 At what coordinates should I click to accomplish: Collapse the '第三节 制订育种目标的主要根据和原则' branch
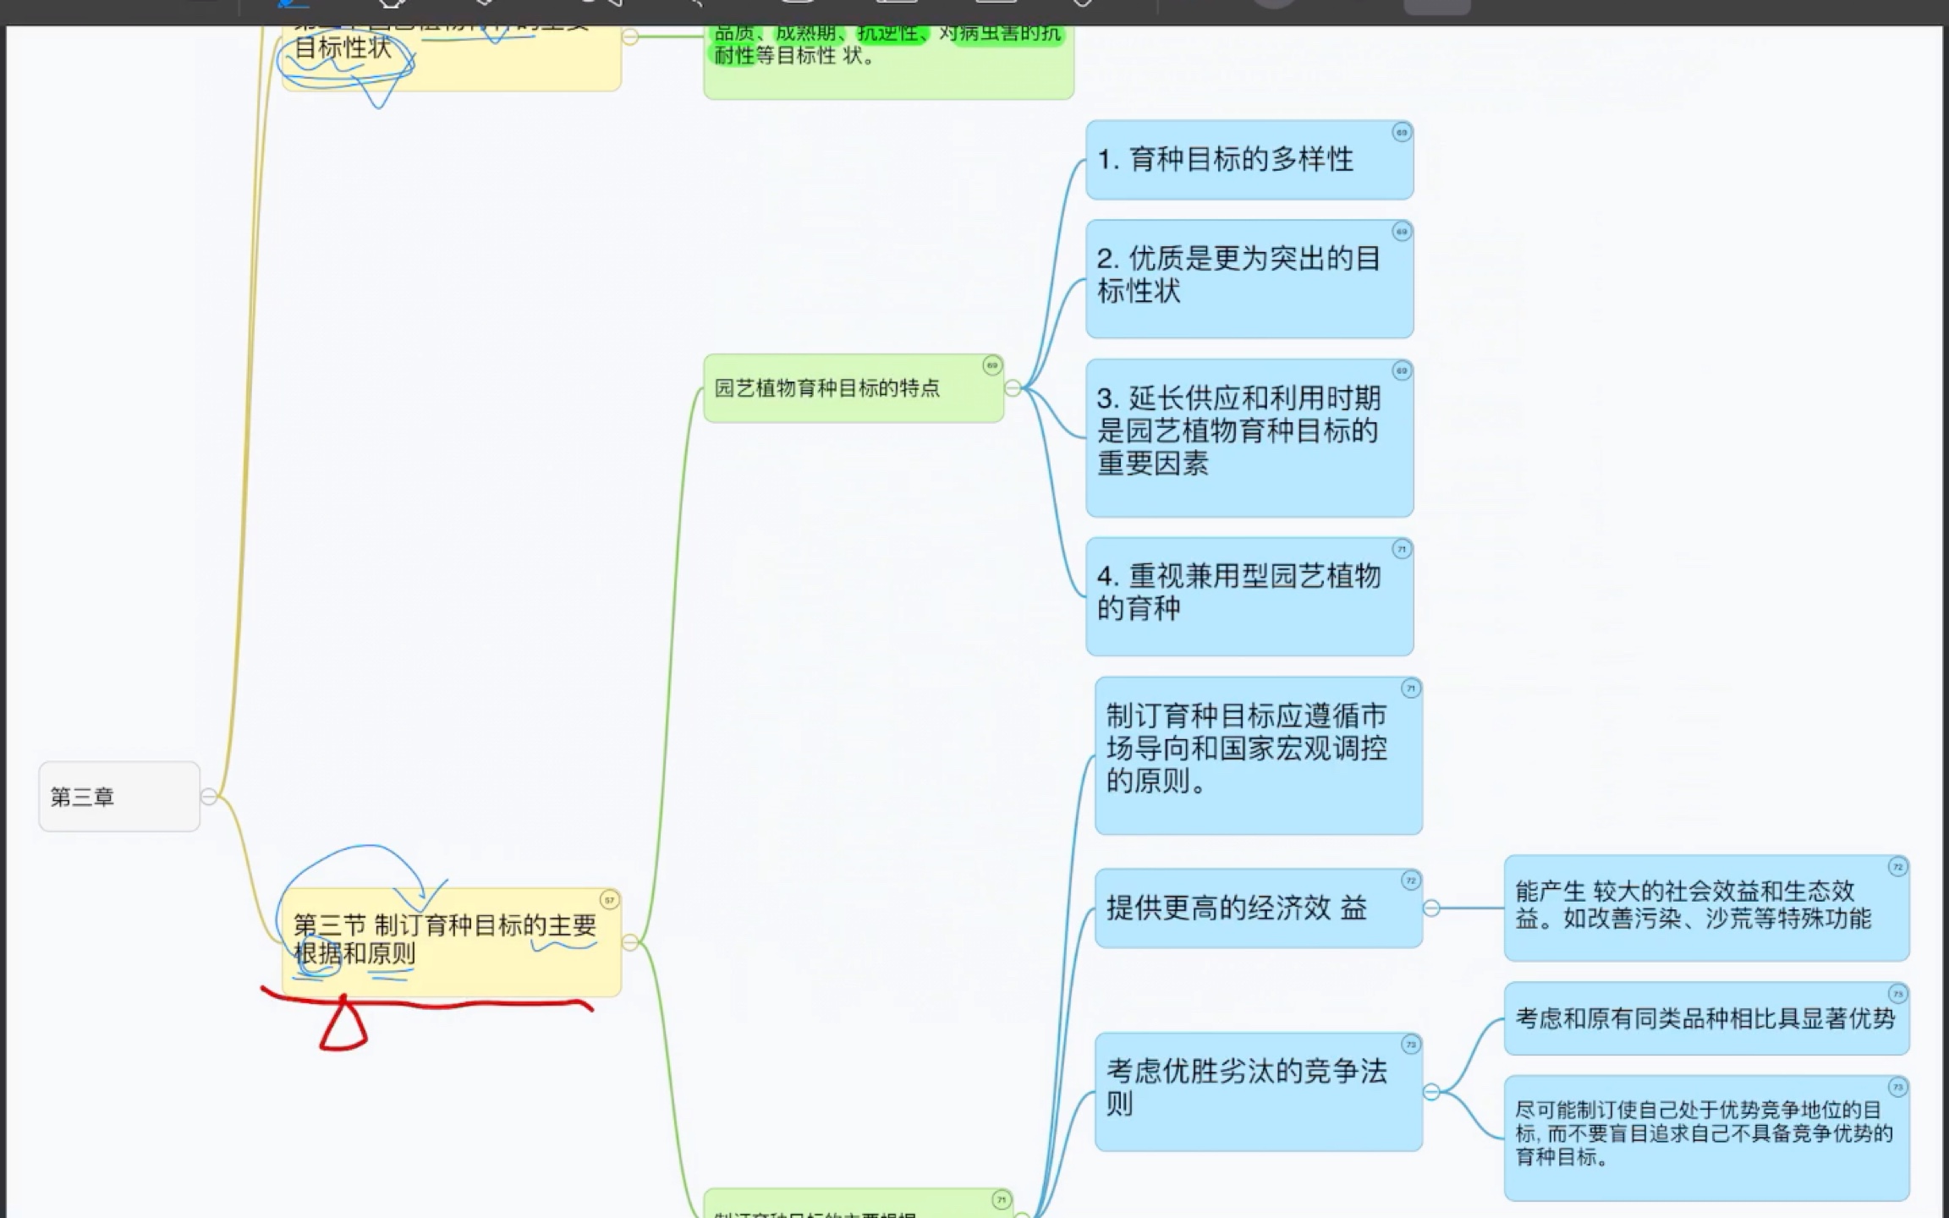pos(630,942)
